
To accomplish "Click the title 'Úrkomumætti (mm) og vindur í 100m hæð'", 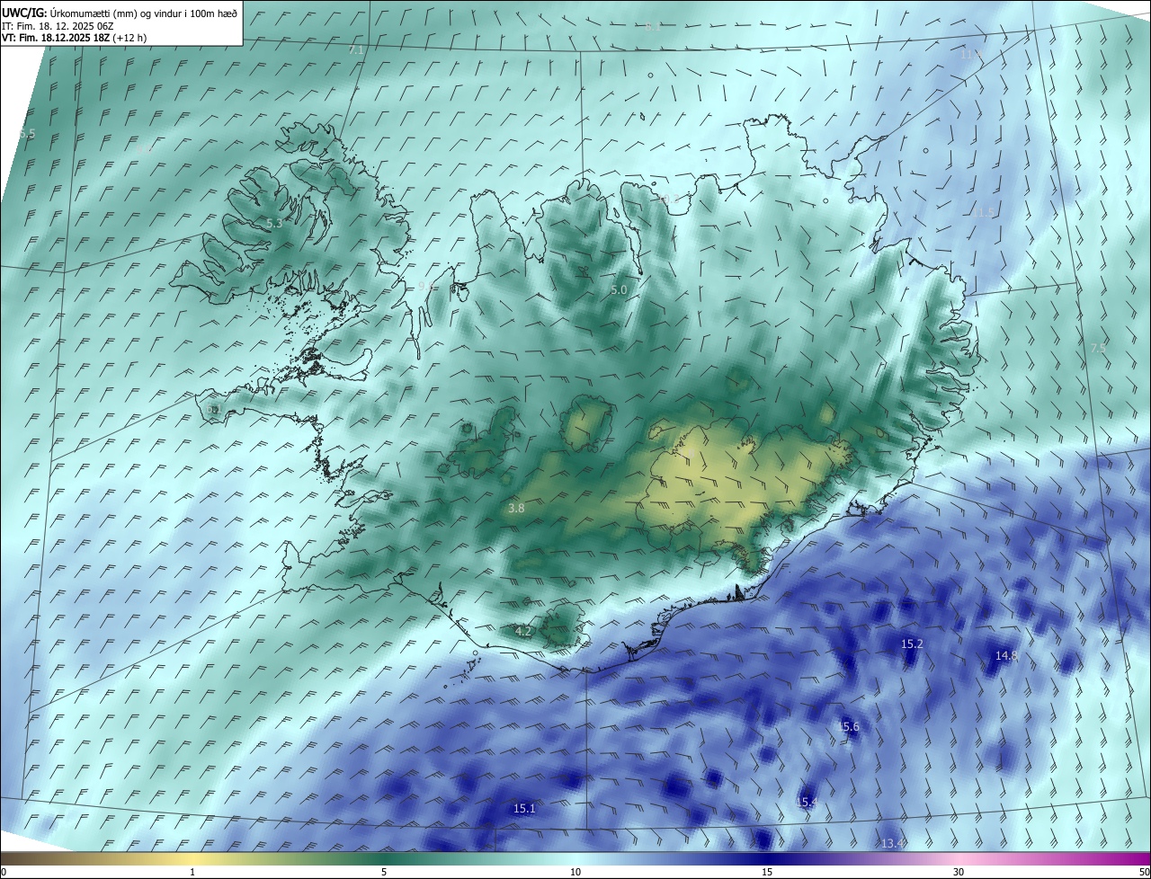I will tap(143, 13).
